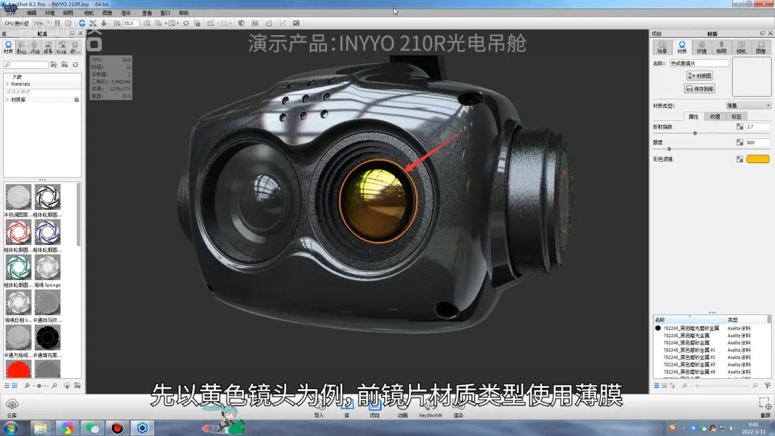Switch library to 背景 (Backplates) tab
Image resolution: width=775 pixels, height=436 pixels.
point(48,47)
